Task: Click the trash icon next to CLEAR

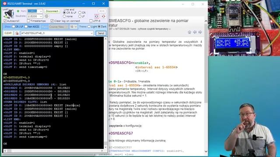Action: pyautogui.click(x=17, y=33)
